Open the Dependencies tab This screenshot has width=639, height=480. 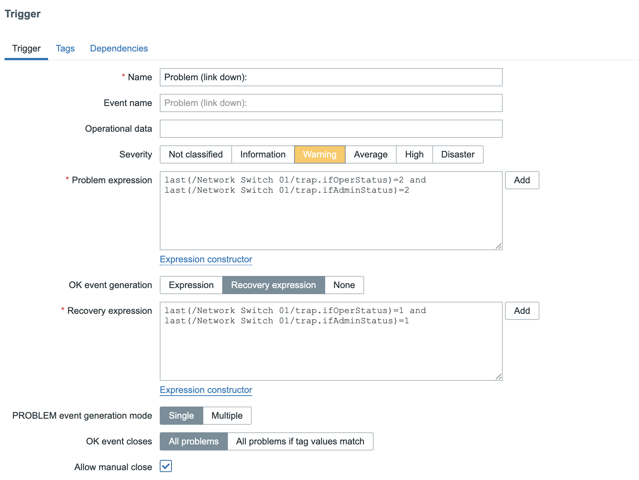pyautogui.click(x=119, y=48)
